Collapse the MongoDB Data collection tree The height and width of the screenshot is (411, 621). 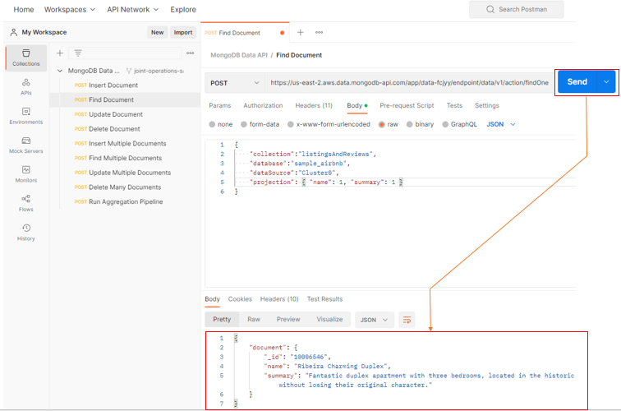coord(60,71)
